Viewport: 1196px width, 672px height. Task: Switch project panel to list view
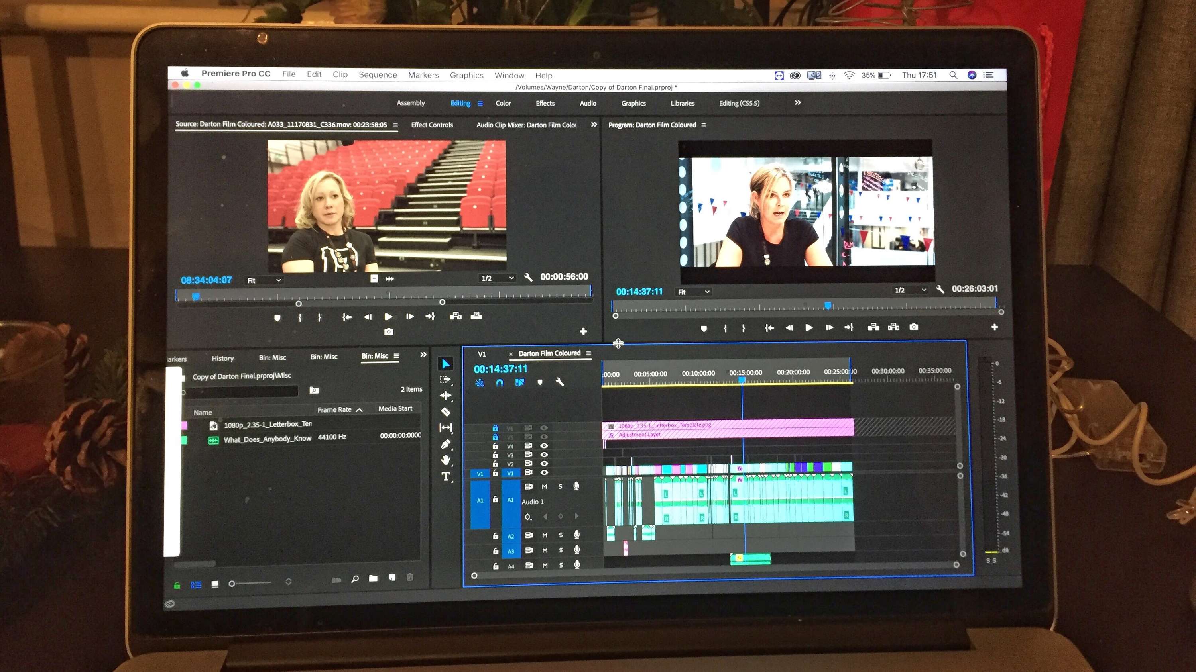point(196,585)
